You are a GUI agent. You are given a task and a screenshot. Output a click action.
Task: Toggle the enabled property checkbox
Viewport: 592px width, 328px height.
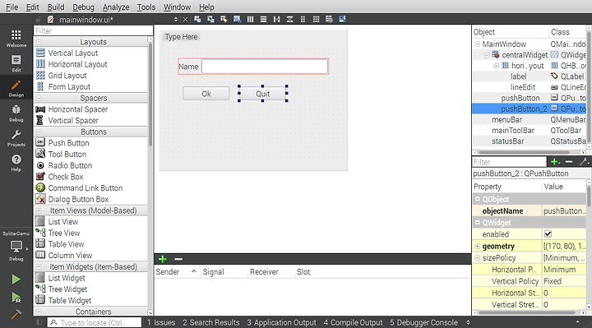pyautogui.click(x=548, y=234)
